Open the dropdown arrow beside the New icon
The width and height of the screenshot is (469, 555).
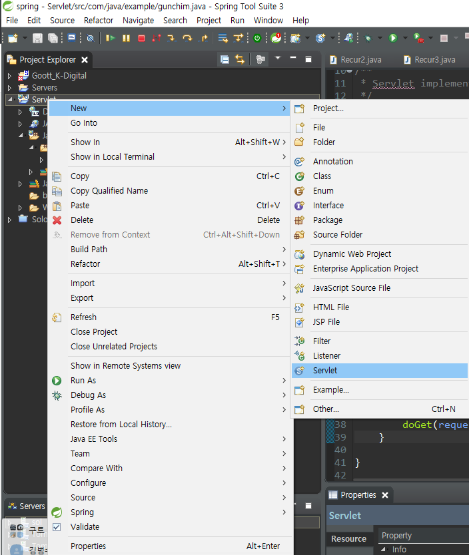pos(25,38)
